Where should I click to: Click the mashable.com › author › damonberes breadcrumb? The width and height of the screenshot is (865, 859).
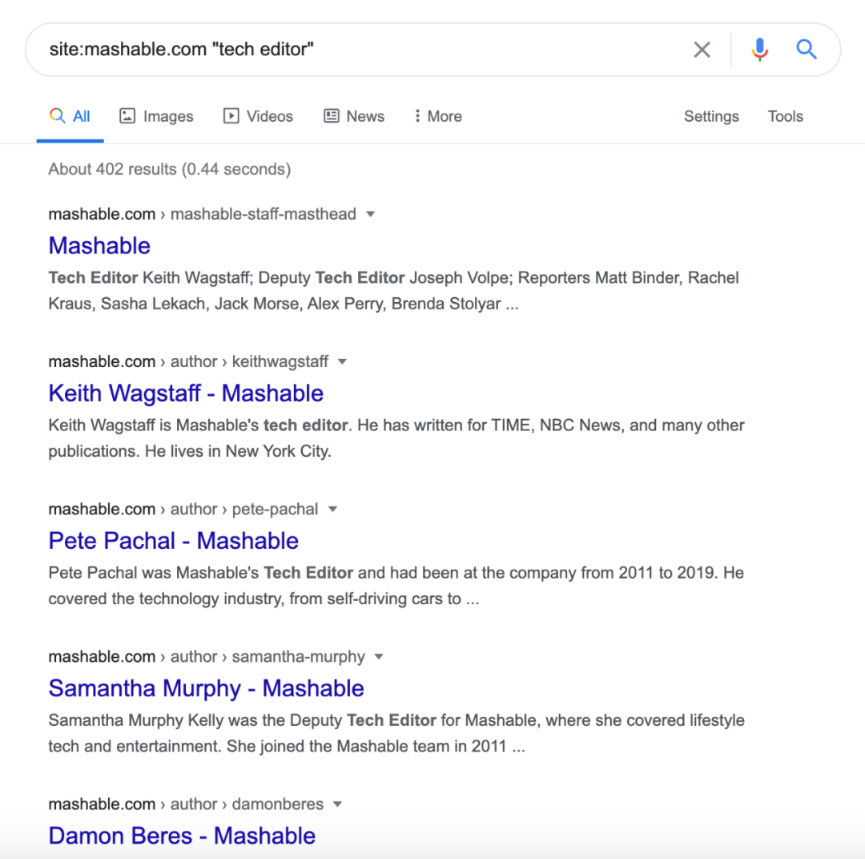tap(186, 805)
